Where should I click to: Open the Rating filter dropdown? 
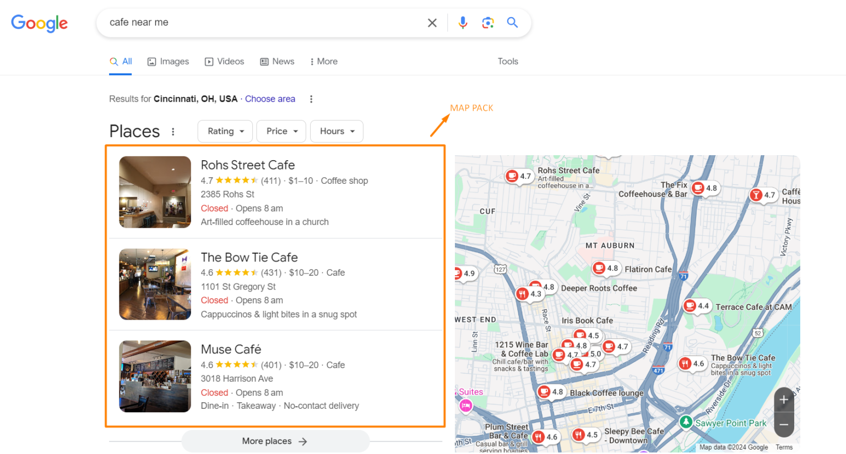pos(225,131)
